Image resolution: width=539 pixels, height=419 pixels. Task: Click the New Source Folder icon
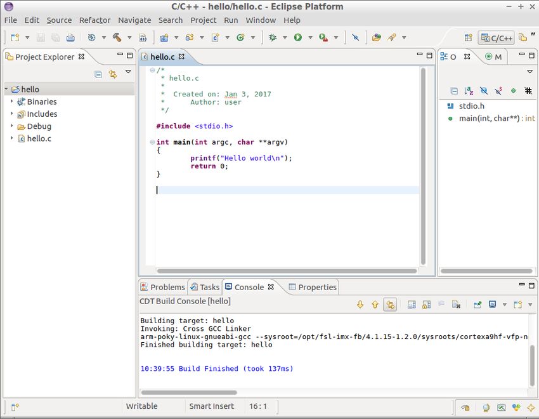pyautogui.click(x=190, y=37)
